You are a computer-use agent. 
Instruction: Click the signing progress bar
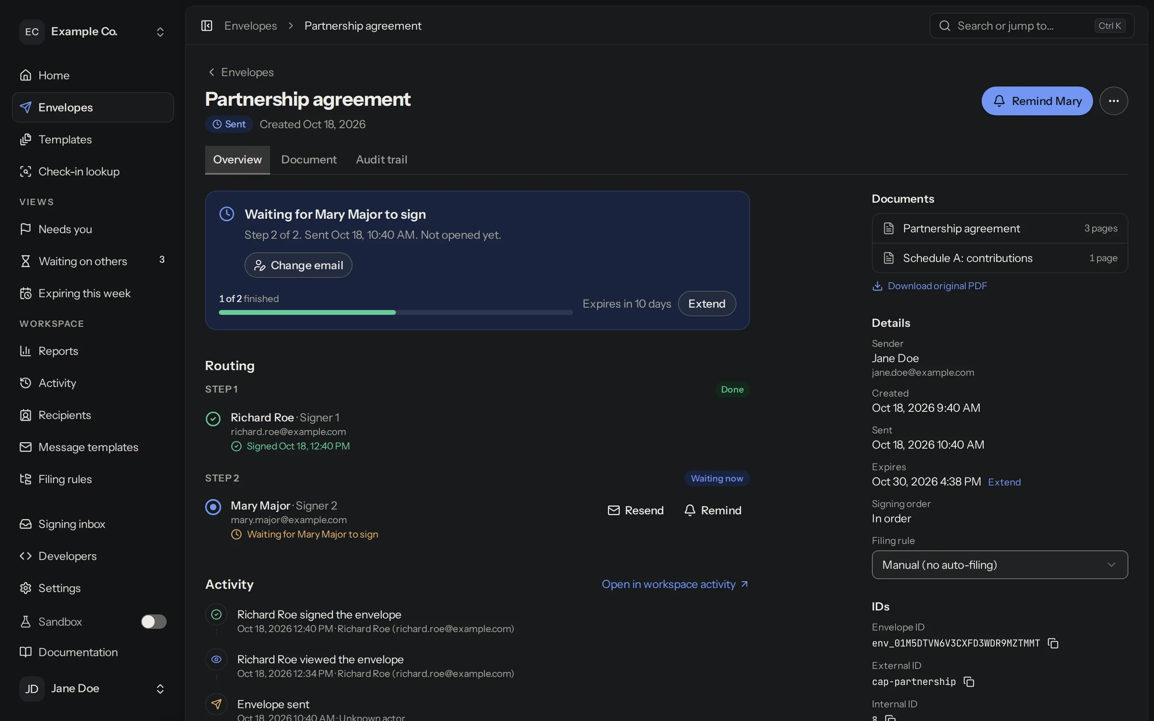pyautogui.click(x=395, y=313)
